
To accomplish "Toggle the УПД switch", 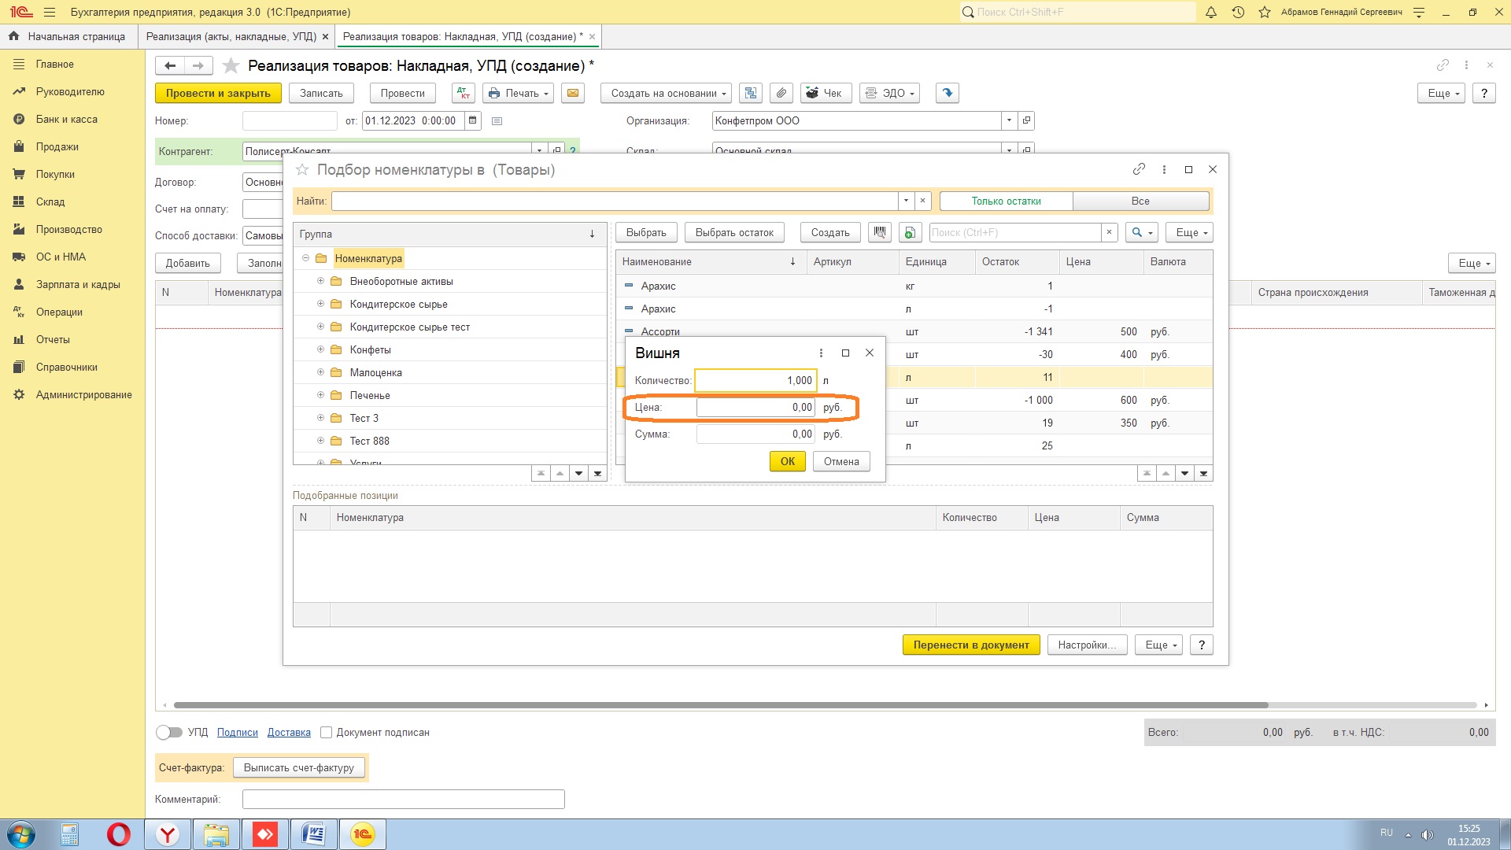I will pos(168,732).
